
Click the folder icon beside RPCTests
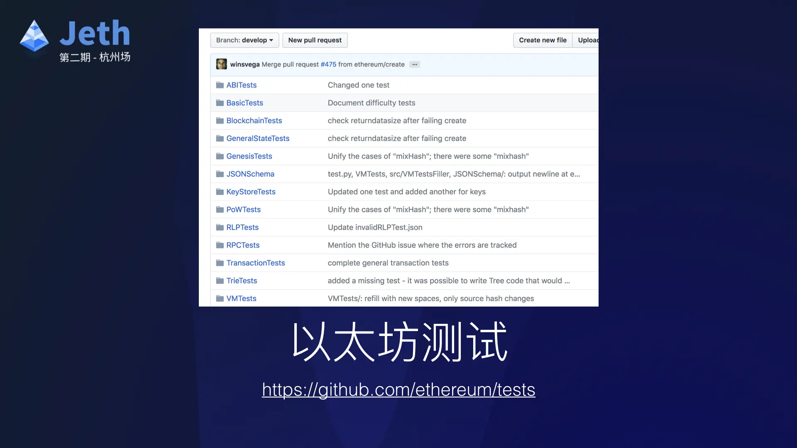(x=220, y=245)
